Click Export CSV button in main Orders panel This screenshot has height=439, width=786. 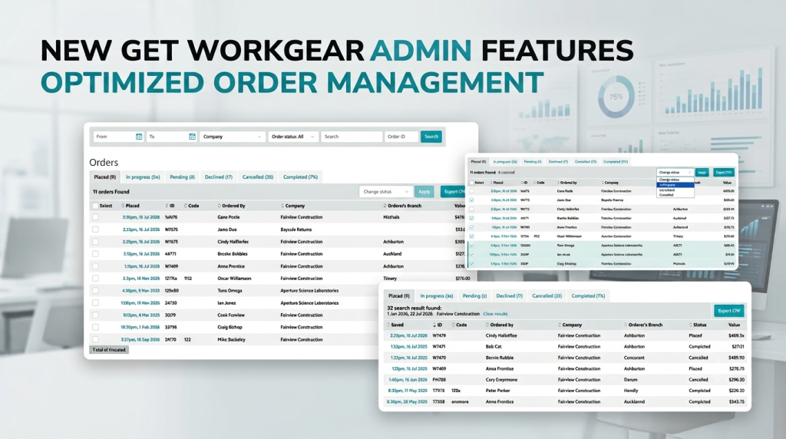click(x=453, y=192)
